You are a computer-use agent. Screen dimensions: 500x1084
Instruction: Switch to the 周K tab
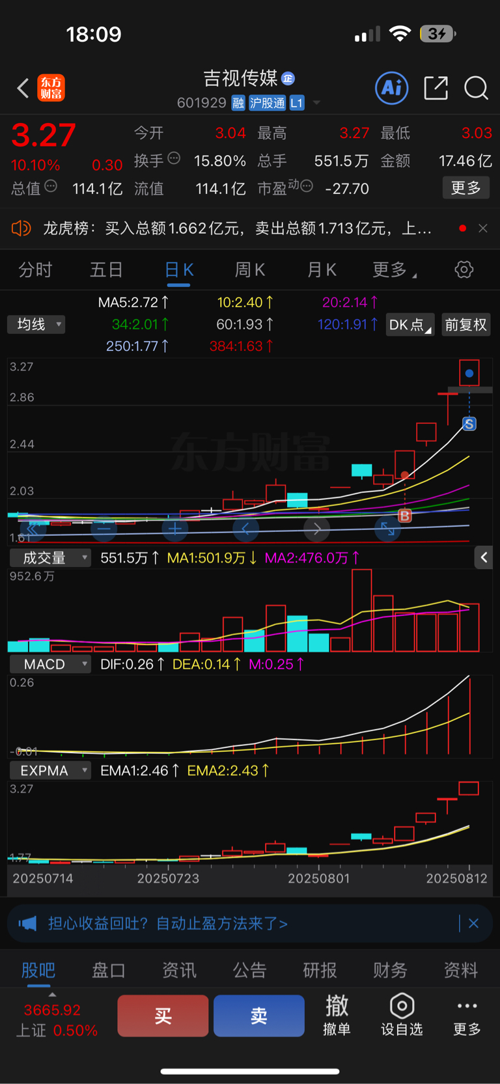click(x=250, y=270)
